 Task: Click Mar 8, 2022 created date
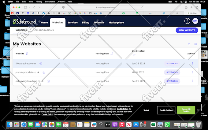(138, 72)
